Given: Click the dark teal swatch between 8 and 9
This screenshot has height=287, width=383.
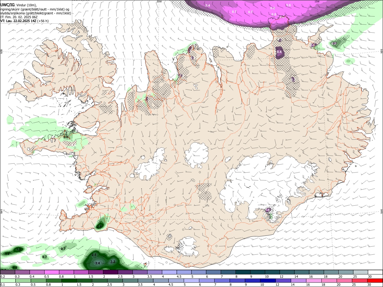Looking at the screenshot, I should point(243,272).
